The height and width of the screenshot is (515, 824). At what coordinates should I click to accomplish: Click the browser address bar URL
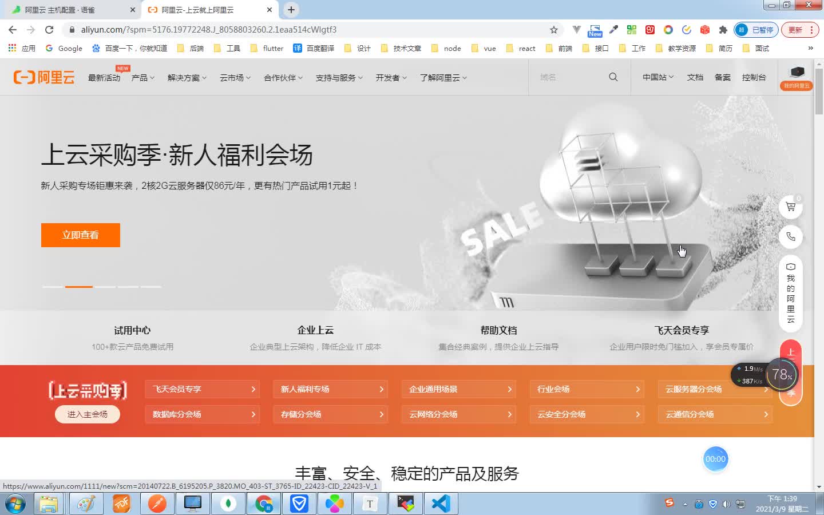point(209,30)
